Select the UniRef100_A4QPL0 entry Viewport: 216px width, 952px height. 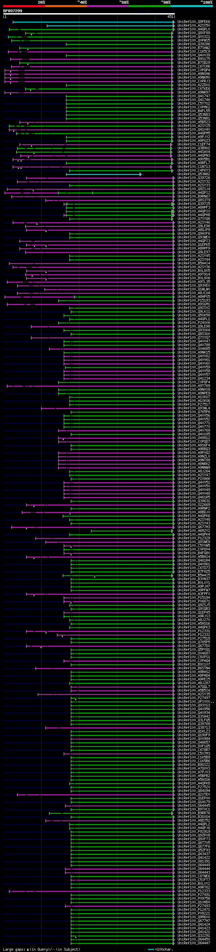pyautogui.click(x=194, y=29)
